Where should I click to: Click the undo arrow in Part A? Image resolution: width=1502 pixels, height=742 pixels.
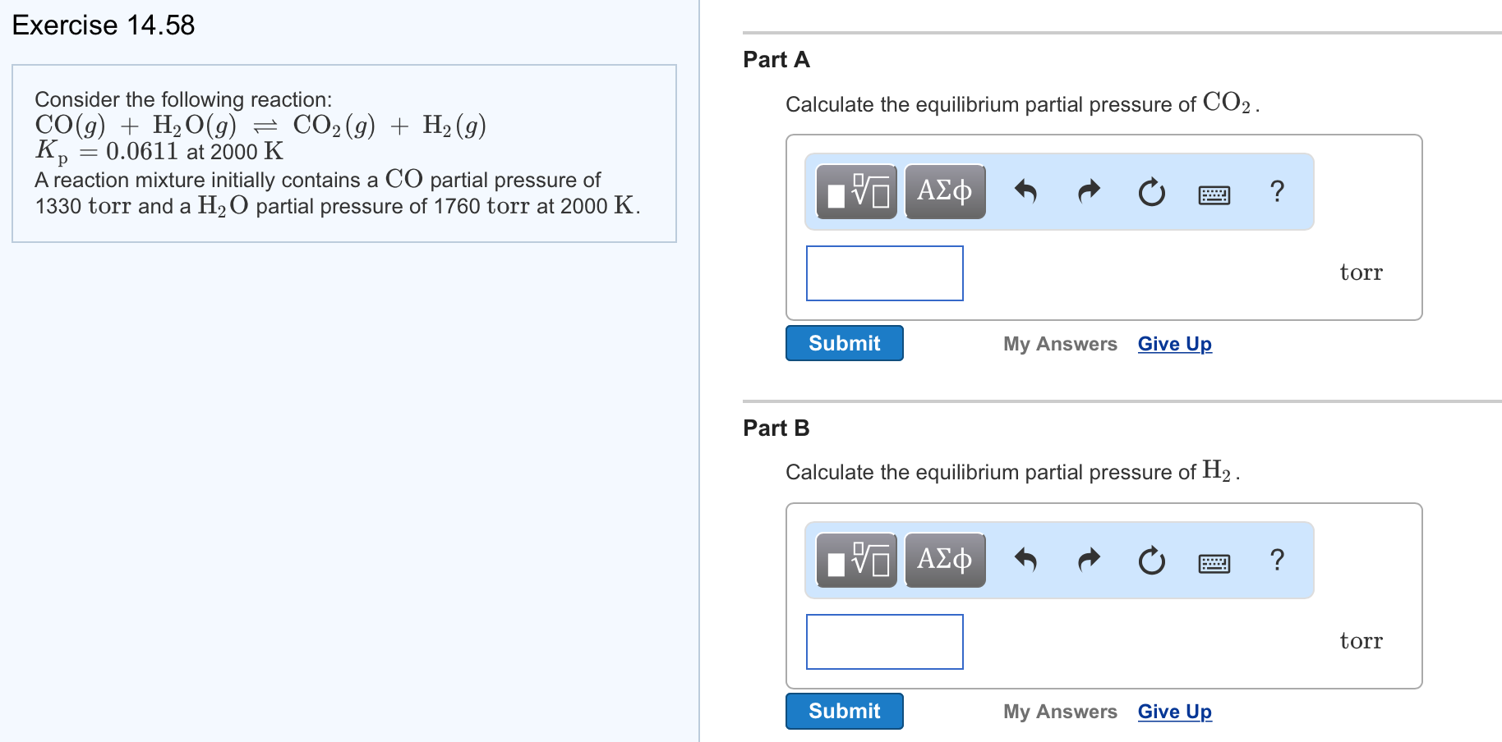[x=1025, y=192]
